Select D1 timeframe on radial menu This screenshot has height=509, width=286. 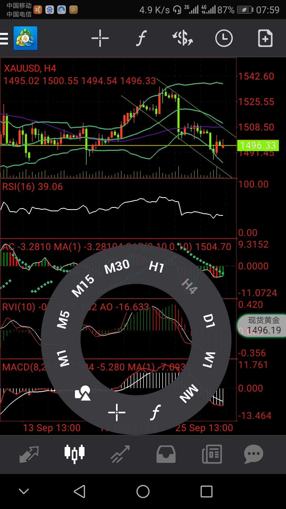209,321
